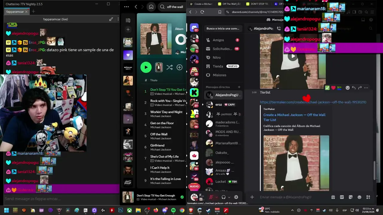383x215 pixels.
Task: Reload the Discord browser page
Action: [202, 12]
